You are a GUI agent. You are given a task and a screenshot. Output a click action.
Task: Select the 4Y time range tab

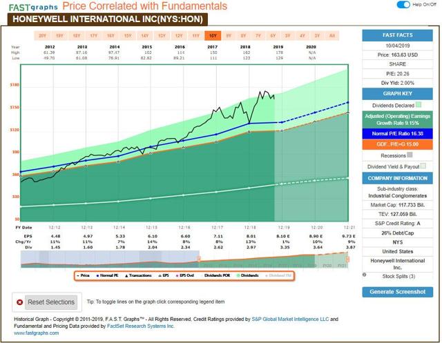pos(302,36)
